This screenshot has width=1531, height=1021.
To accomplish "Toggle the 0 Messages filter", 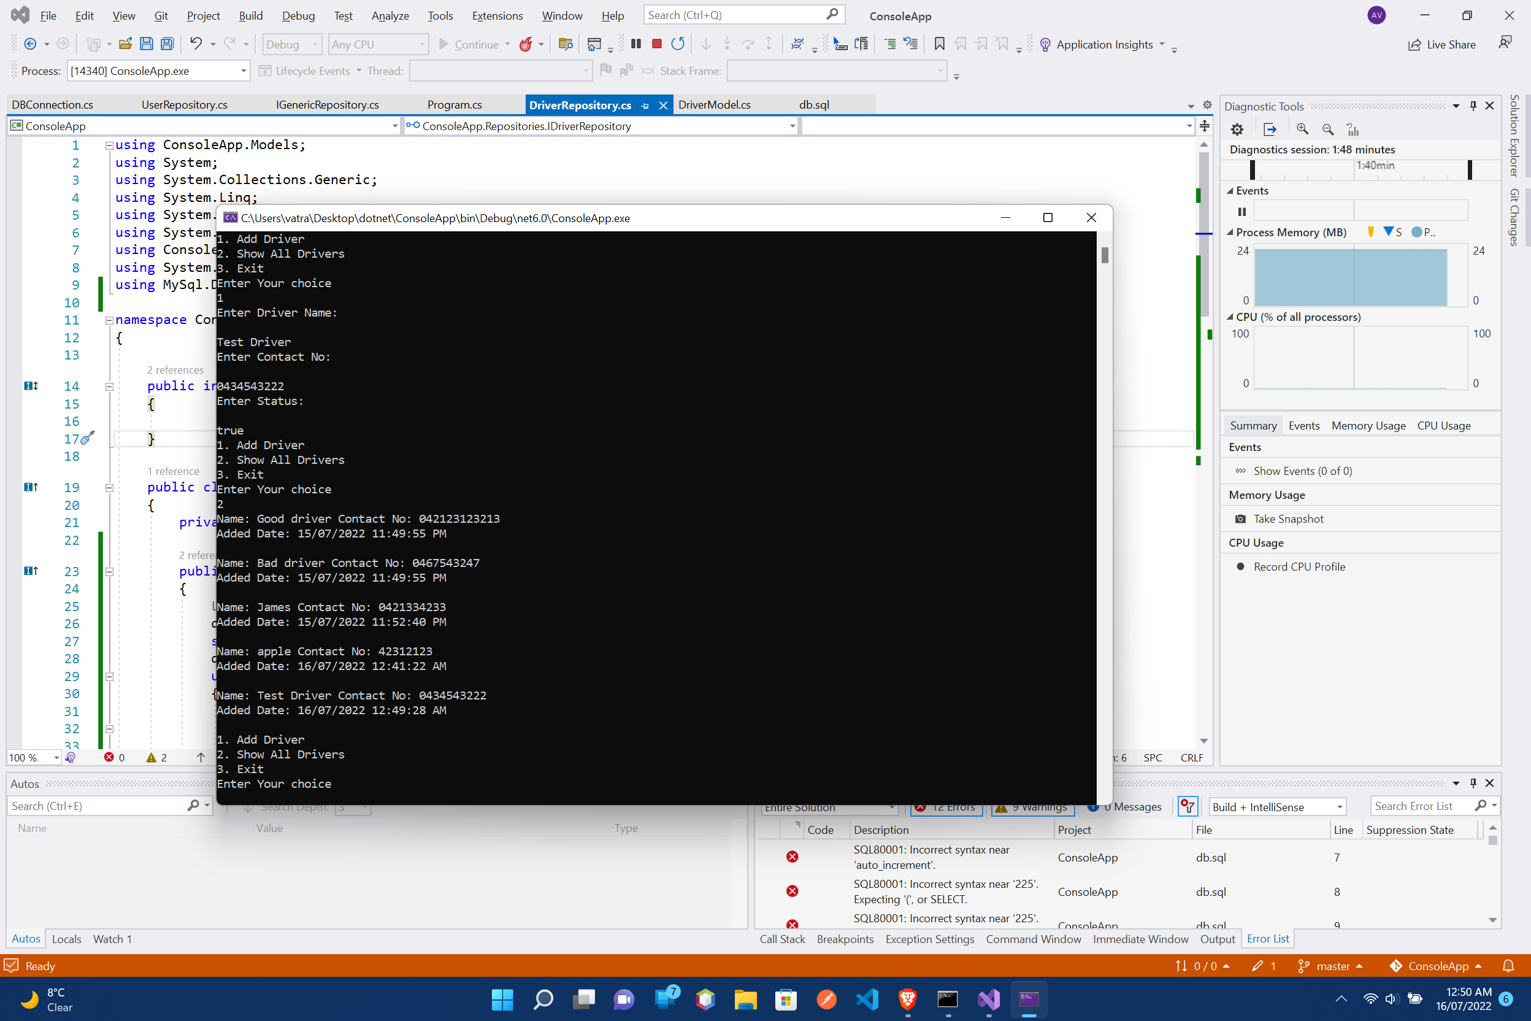I will coord(1124,806).
